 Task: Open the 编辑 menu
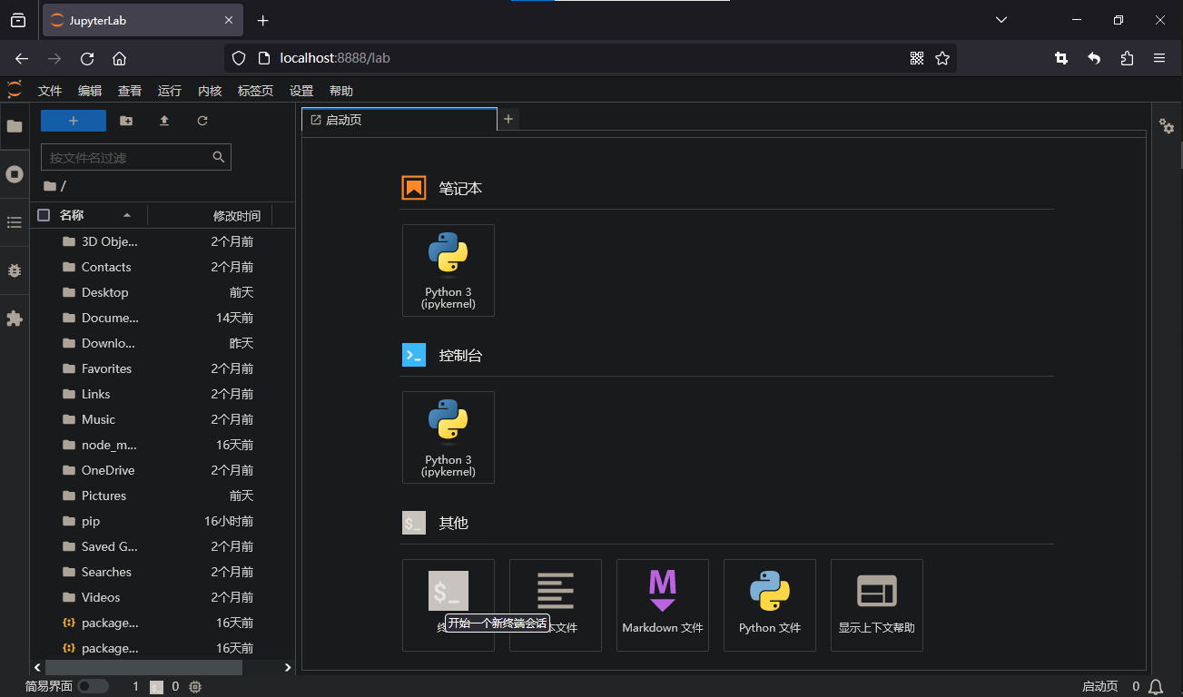coord(90,91)
